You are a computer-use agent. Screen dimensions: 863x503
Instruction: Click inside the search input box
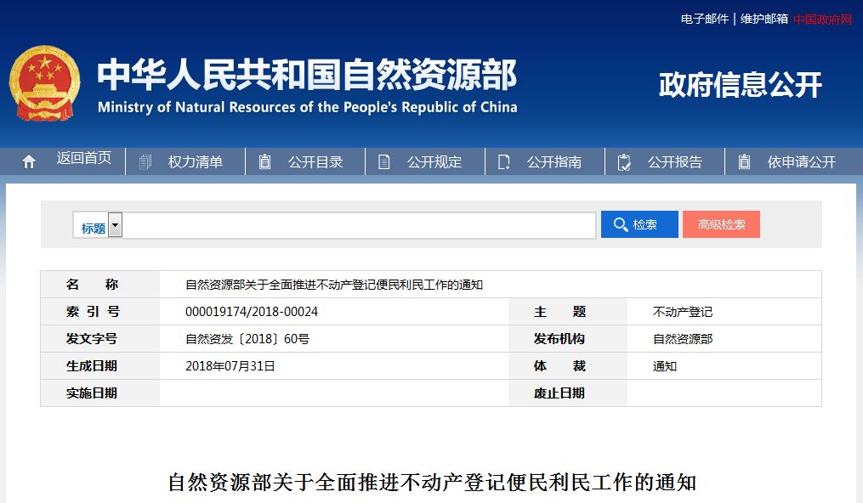pos(357,223)
